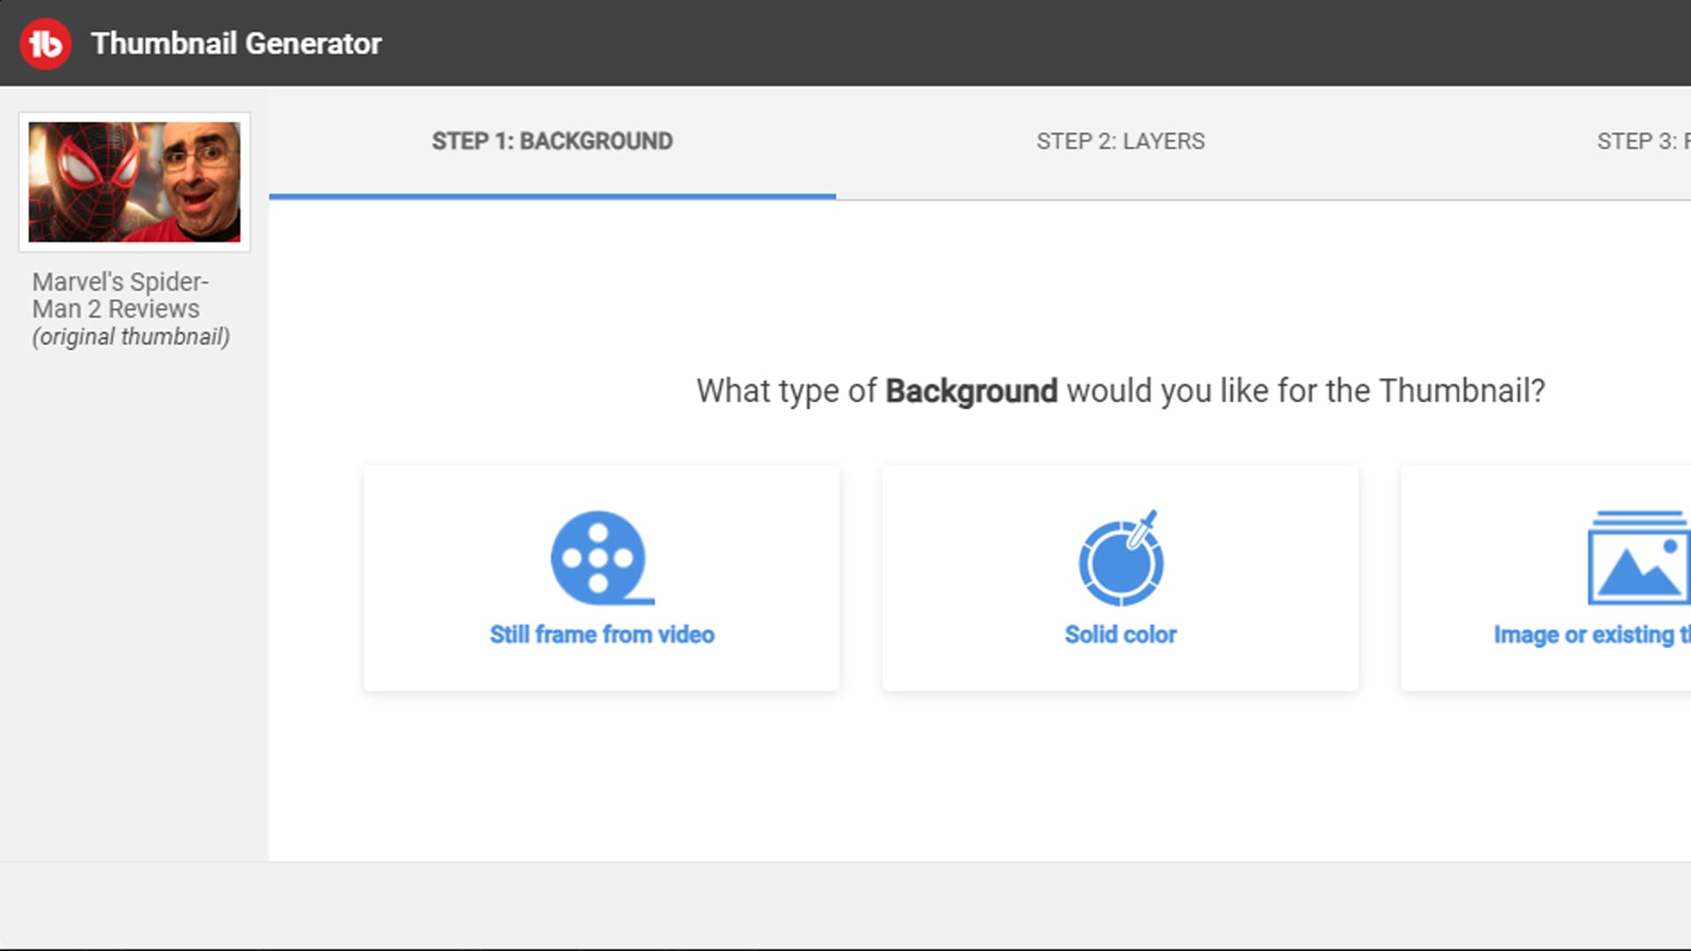This screenshot has width=1691, height=951.
Task: Click the Background type question heading
Action: [x=1120, y=391]
